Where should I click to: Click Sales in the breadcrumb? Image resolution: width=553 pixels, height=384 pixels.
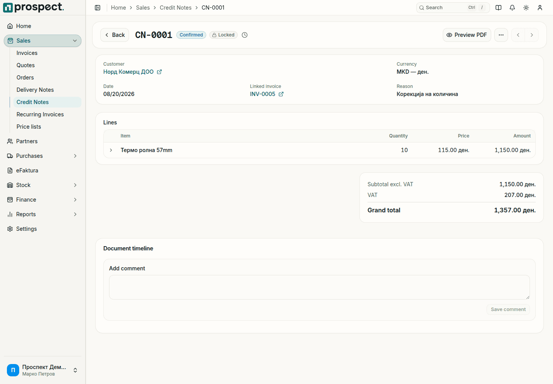point(143,8)
